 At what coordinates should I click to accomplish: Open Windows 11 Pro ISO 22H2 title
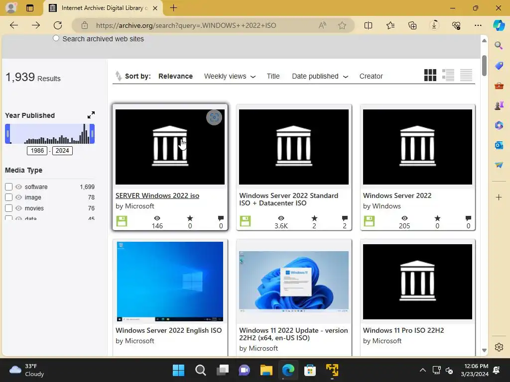(403, 330)
